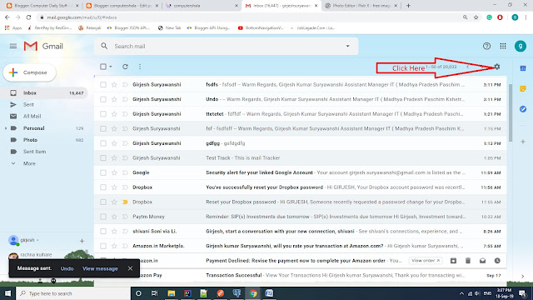Open Gmail support help icon
The width and height of the screenshot is (533, 300).
(x=486, y=46)
